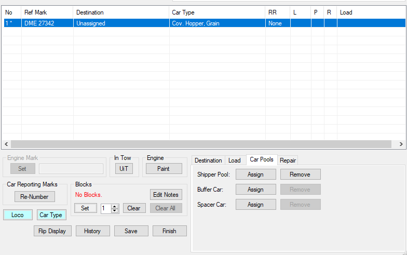Toggle the Loco button

click(18, 215)
